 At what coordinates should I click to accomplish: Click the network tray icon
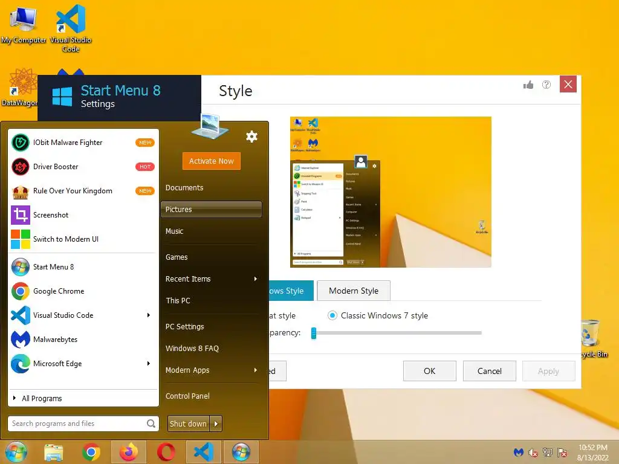pyautogui.click(x=548, y=452)
